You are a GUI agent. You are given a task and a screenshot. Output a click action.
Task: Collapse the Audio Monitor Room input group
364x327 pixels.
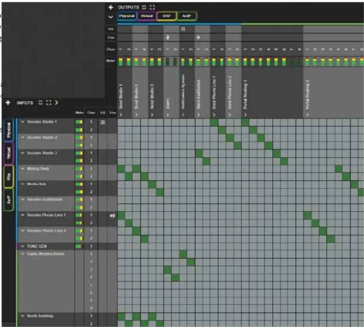tap(22, 254)
